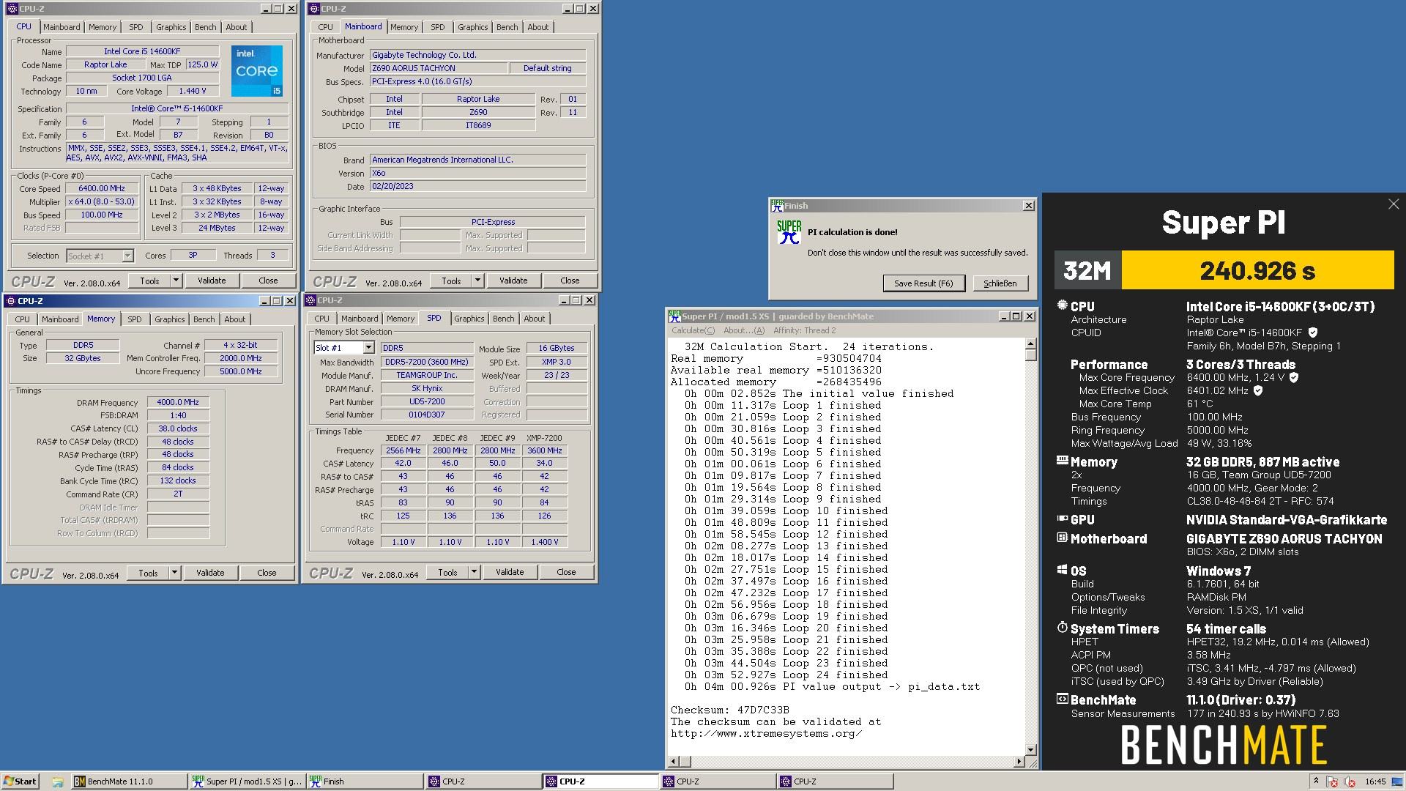Viewport: 1406px width, 791px height.
Task: Open Graphics tab in the Mainboard CPU-Z window
Action: point(472,27)
